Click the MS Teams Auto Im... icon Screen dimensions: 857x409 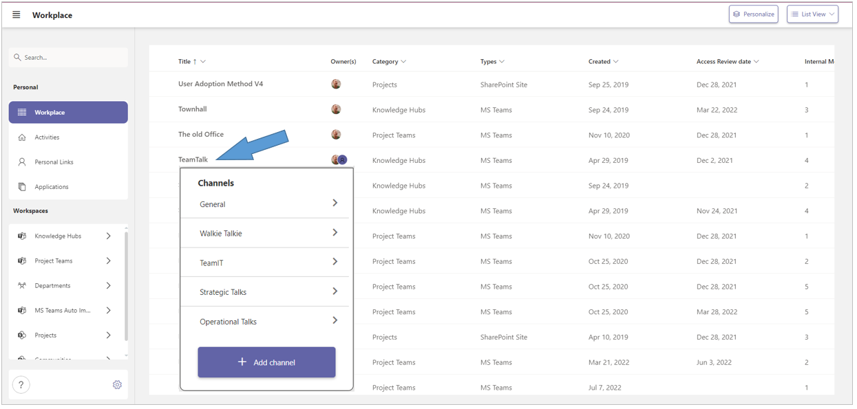click(x=22, y=311)
